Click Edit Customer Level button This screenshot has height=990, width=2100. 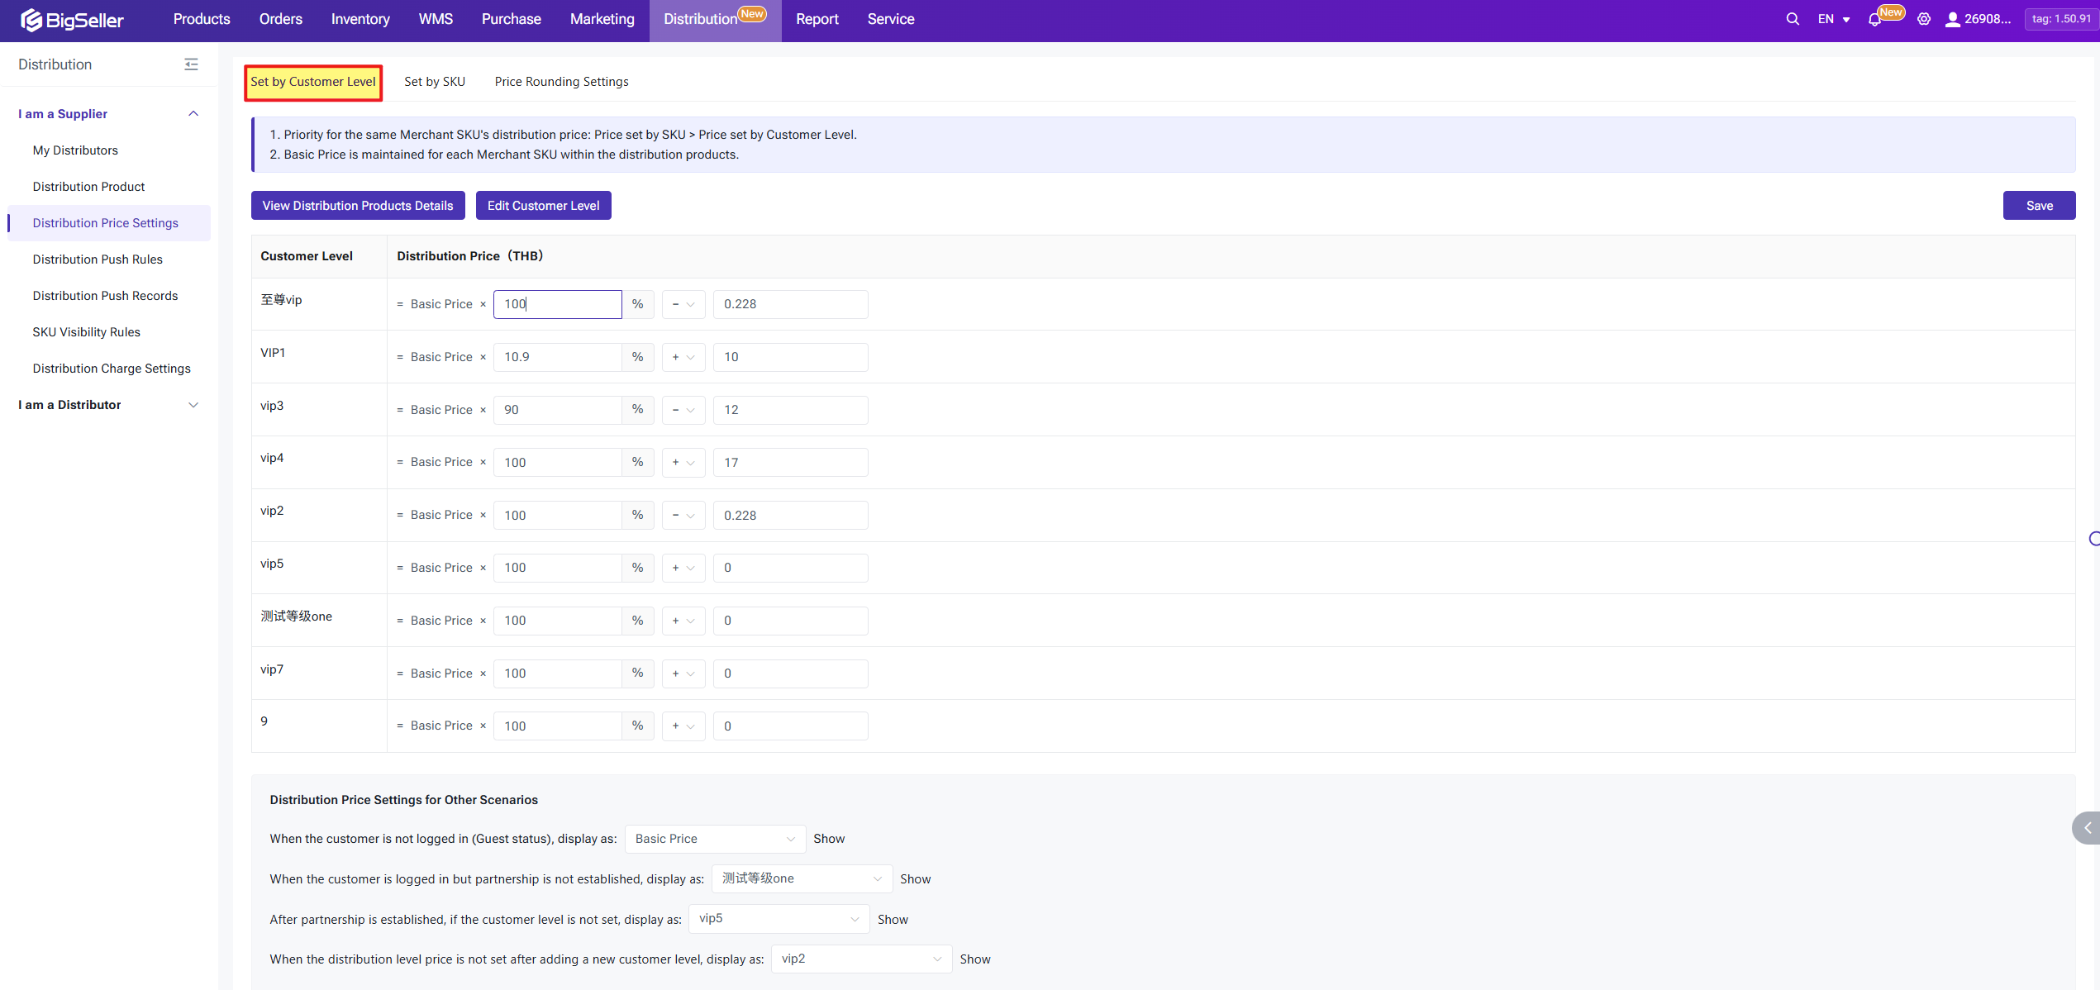pos(543,206)
